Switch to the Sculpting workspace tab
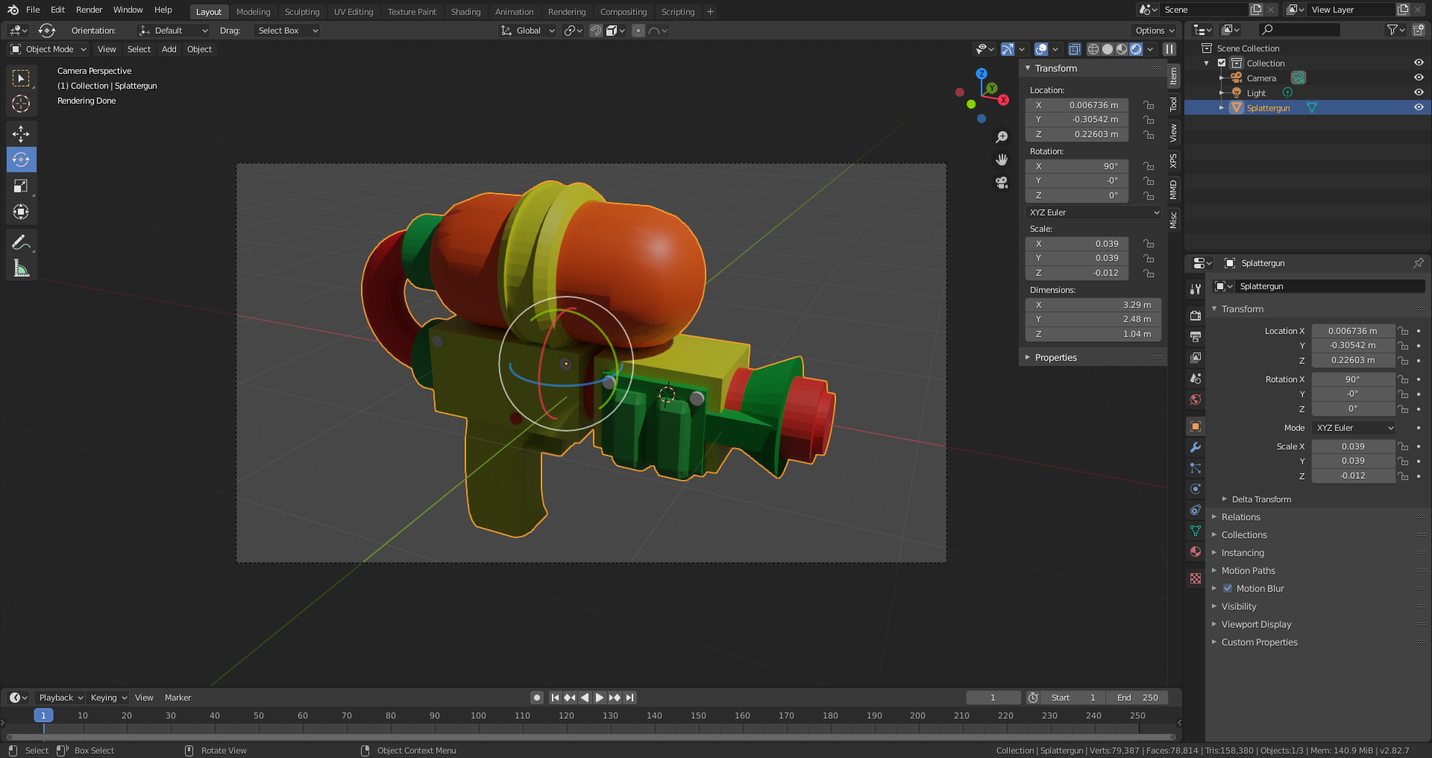1432x758 pixels. (302, 12)
